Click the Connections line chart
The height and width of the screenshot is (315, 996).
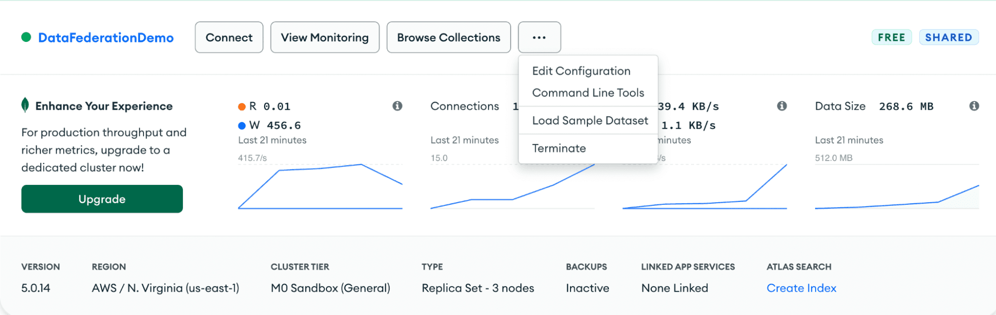pyautogui.click(x=512, y=186)
